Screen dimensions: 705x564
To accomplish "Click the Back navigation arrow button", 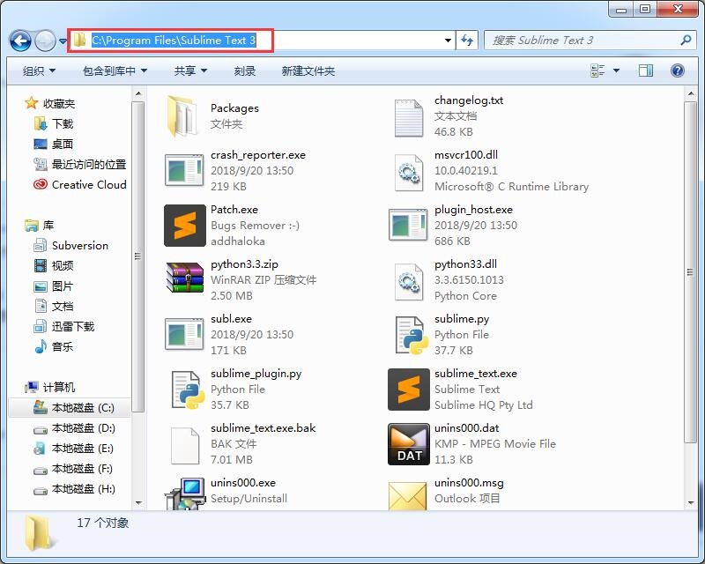I will (20, 41).
